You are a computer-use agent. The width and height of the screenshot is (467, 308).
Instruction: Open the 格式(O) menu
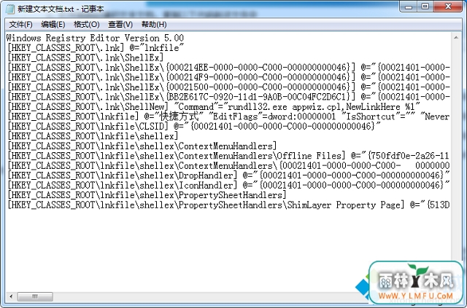pos(87,24)
